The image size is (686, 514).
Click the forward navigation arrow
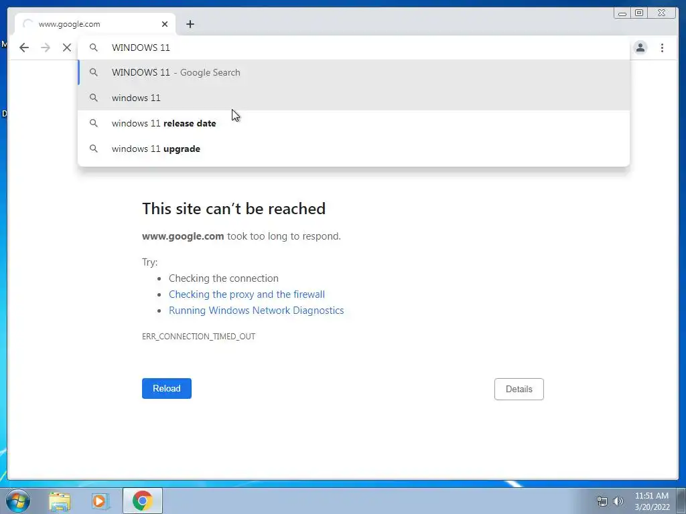[x=46, y=48]
